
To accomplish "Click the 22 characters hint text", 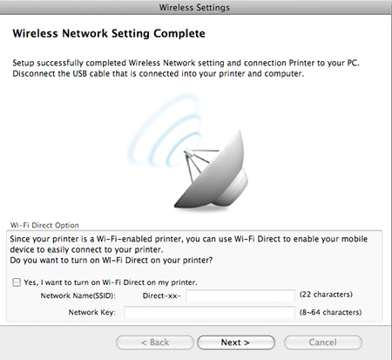I will coord(326,295).
